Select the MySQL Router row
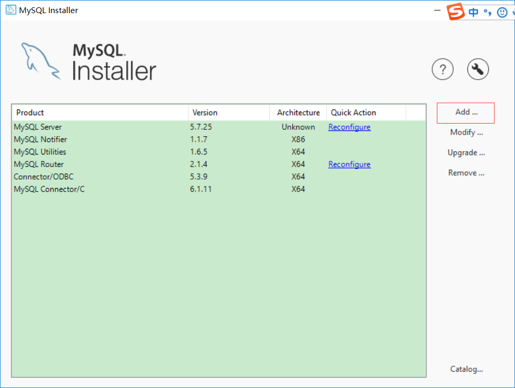The width and height of the screenshot is (515, 388). (219, 164)
